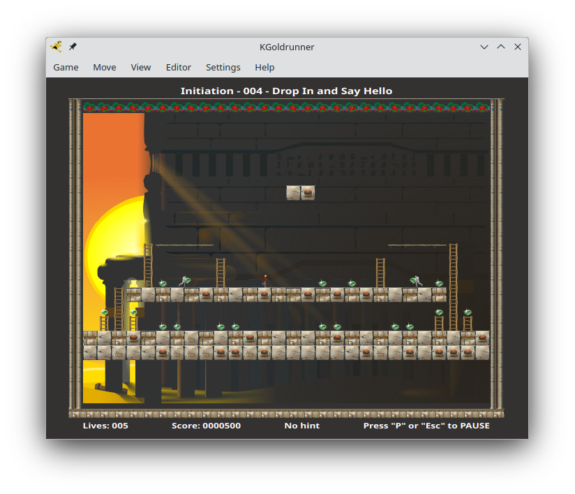Click the tall ladder at far right
This screenshot has width=575, height=494.
coord(453,286)
